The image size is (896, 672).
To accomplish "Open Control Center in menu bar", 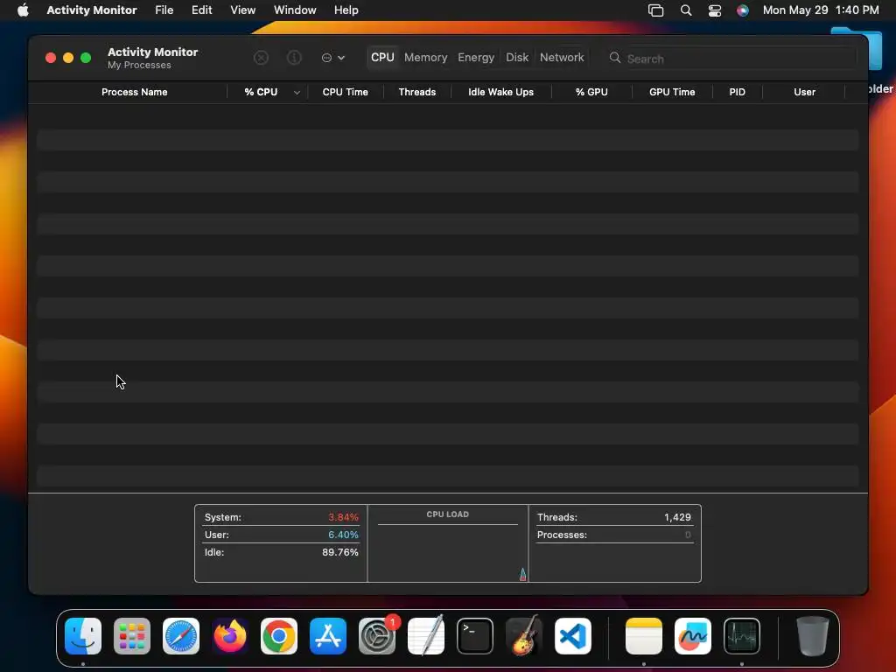I will (x=715, y=10).
